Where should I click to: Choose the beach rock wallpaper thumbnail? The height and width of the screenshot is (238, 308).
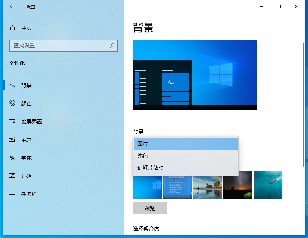[x=207, y=188]
